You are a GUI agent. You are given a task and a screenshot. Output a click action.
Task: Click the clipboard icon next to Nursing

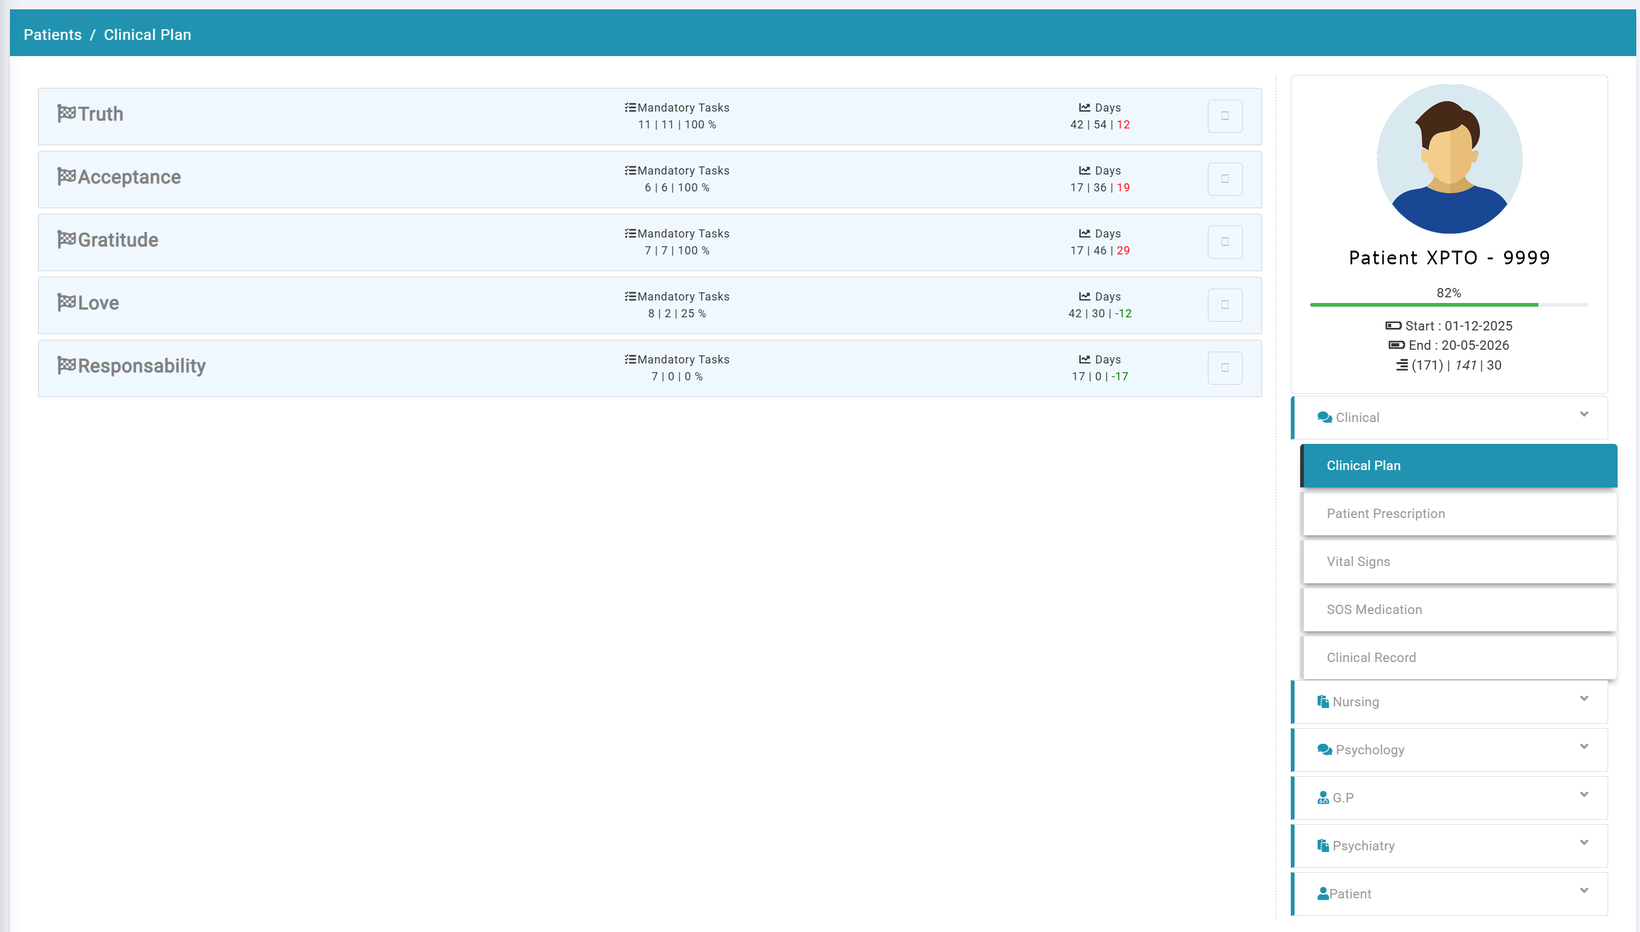pos(1323,701)
